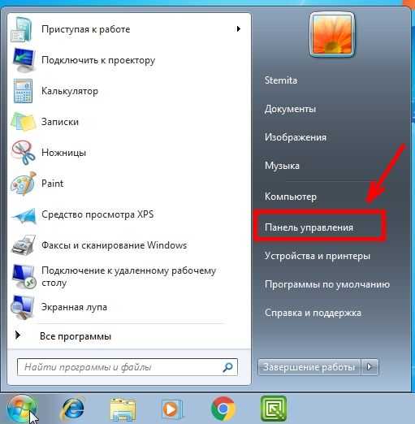This screenshot has width=415, height=424.
Task: Click the Windows Start orb button
Action: pyautogui.click(x=22, y=409)
